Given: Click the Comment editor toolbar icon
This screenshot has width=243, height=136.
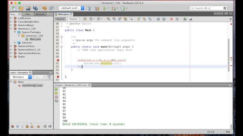Looking at the screenshot, I should point(185,19).
